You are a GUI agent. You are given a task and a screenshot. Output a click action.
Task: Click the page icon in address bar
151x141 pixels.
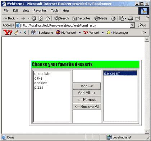tap(18, 25)
